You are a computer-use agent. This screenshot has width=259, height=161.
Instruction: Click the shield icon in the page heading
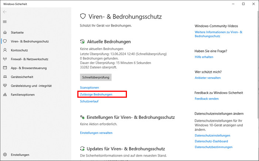pyautogui.click(x=83, y=16)
